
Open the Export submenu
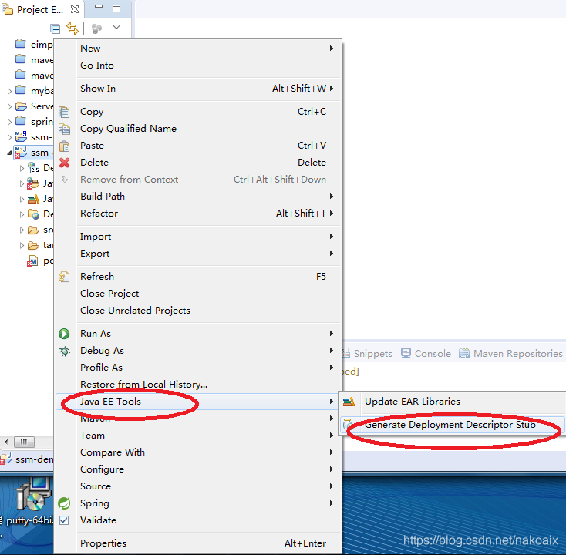click(198, 254)
